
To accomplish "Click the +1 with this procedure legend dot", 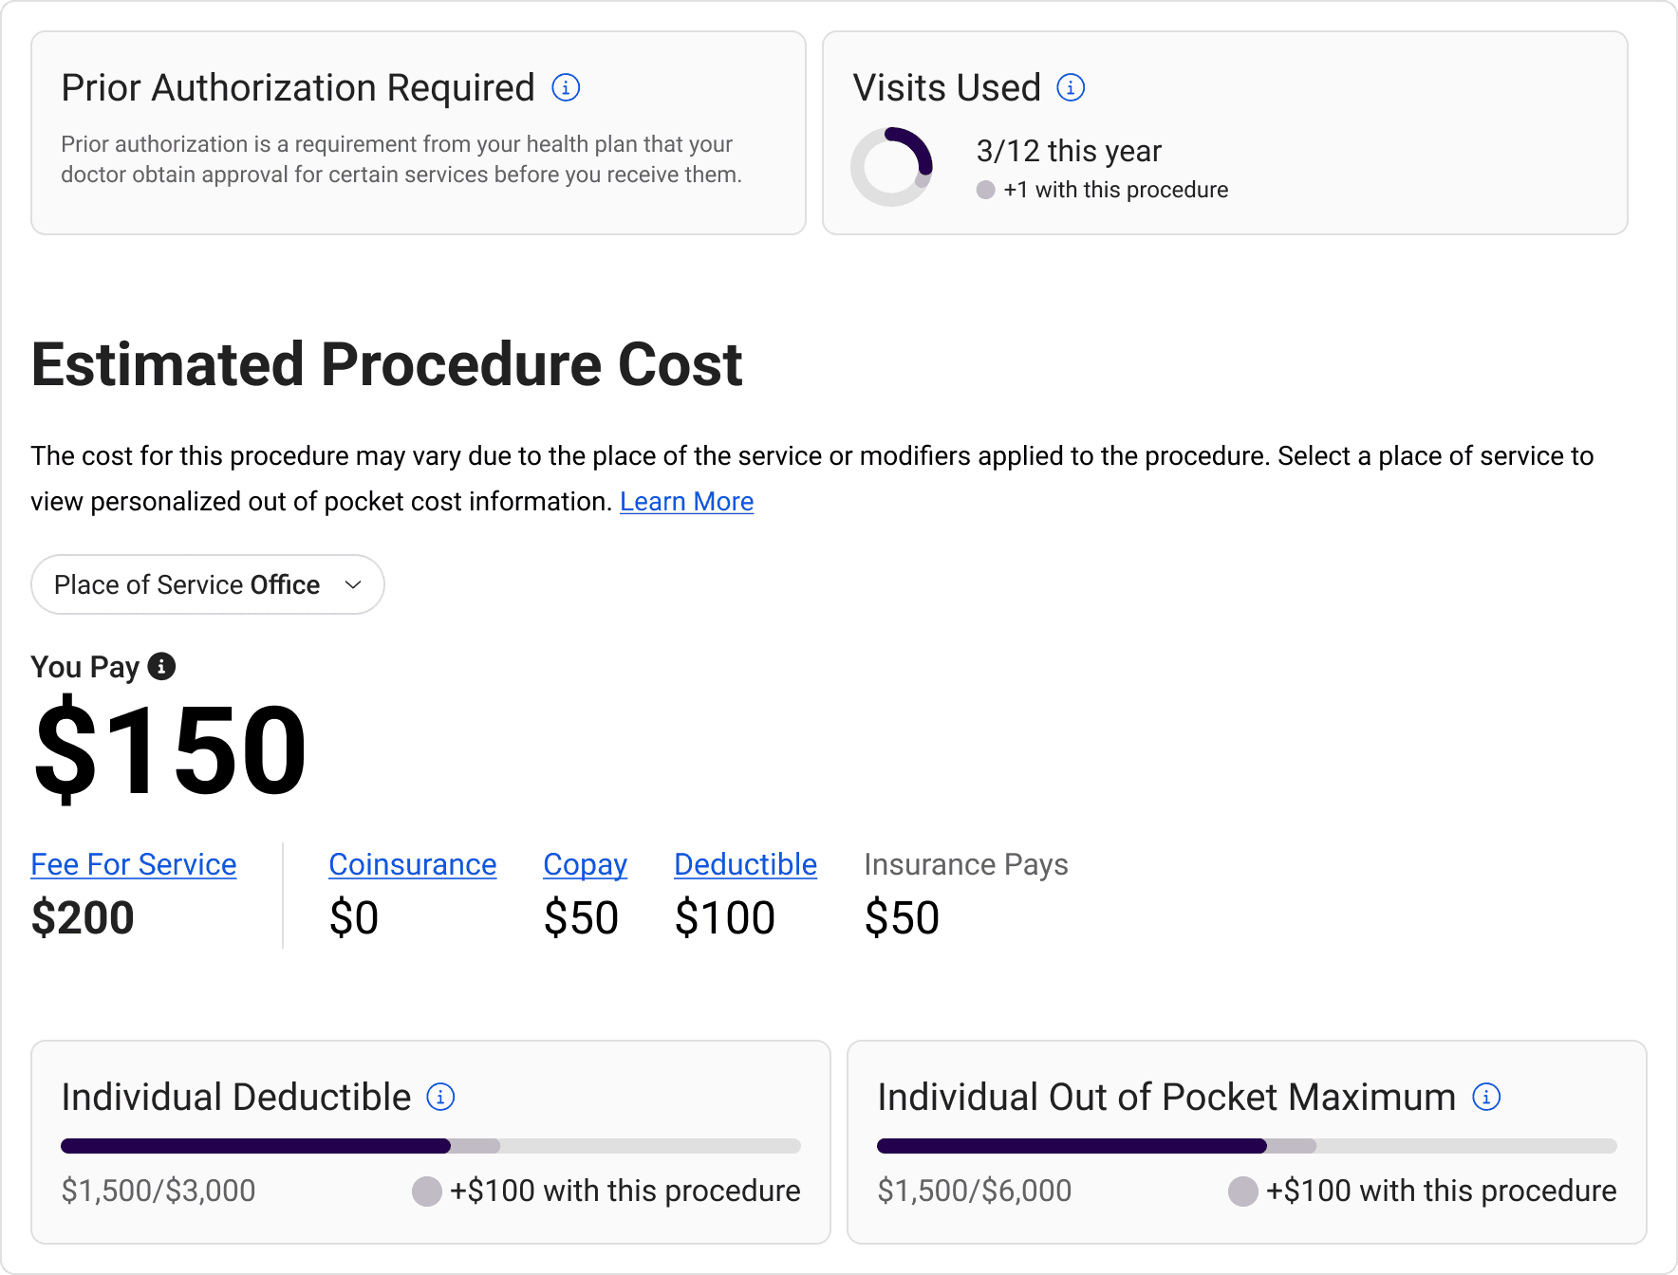I will point(986,190).
